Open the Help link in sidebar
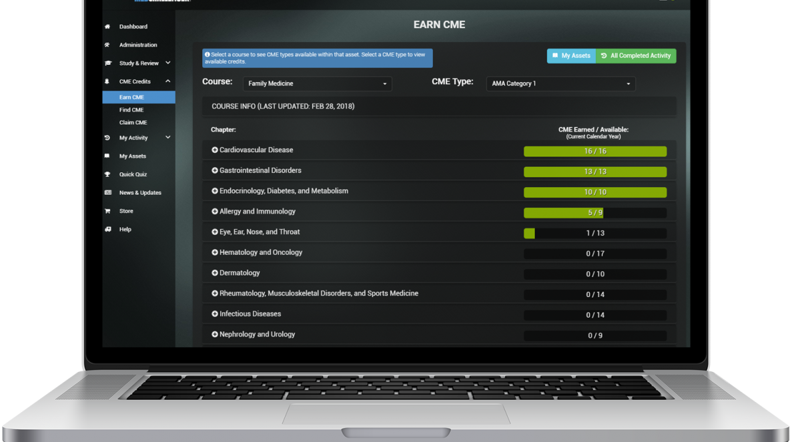The image size is (790, 442). click(x=125, y=229)
